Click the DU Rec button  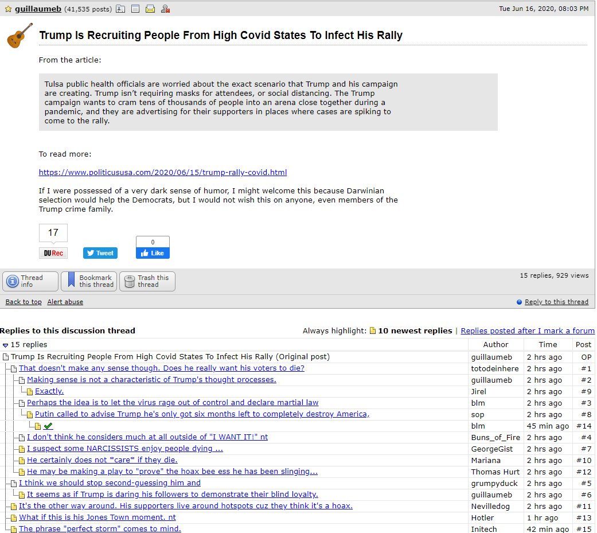[x=53, y=253]
